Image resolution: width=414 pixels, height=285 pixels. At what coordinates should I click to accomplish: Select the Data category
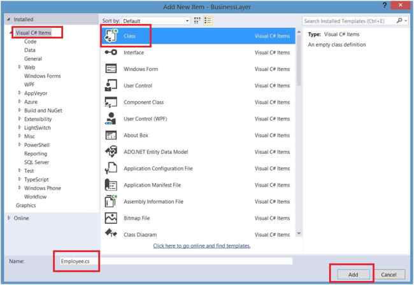tap(30, 50)
